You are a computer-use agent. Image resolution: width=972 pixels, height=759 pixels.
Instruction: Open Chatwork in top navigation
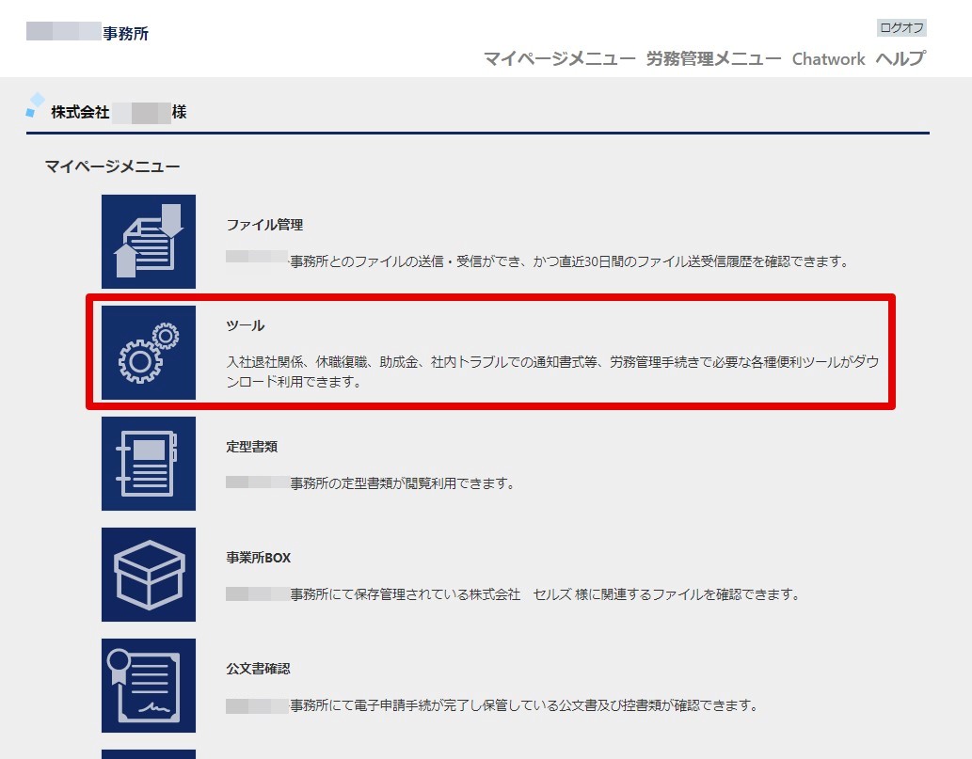click(828, 59)
